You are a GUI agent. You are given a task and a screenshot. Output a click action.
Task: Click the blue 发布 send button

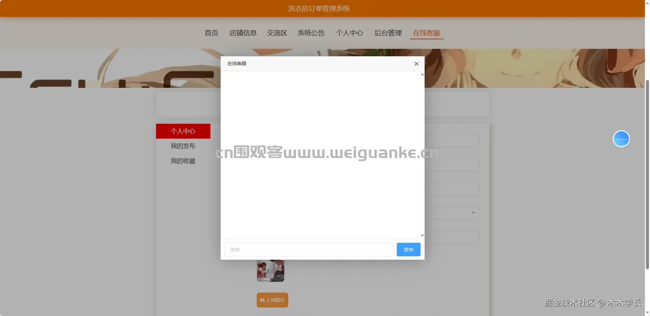(x=408, y=249)
